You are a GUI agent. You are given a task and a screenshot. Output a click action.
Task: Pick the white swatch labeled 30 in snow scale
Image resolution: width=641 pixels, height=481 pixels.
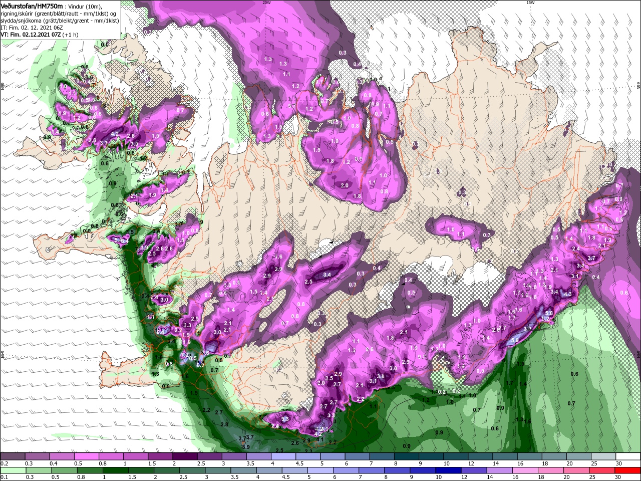(627, 456)
